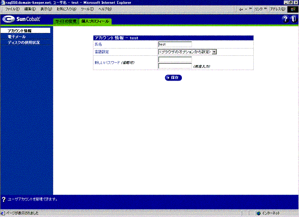Screen dimensions: 299x217
Task: Open the ファイル(F) menu
Action: tap(12, 9)
